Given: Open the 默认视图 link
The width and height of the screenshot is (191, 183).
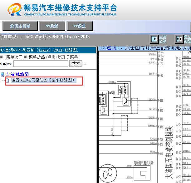Looking at the screenshot, I should point(187,39).
